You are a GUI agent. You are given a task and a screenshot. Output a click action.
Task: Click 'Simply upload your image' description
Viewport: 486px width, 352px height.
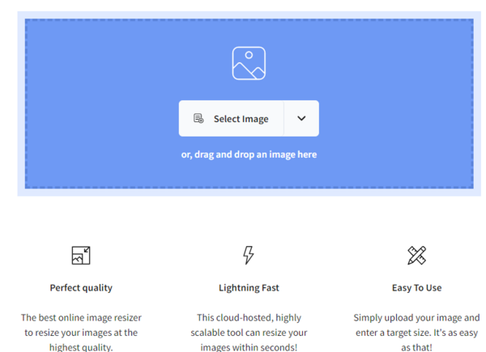coord(416,333)
